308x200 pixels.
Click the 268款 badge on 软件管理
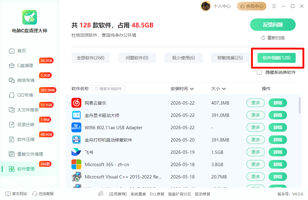point(45,164)
